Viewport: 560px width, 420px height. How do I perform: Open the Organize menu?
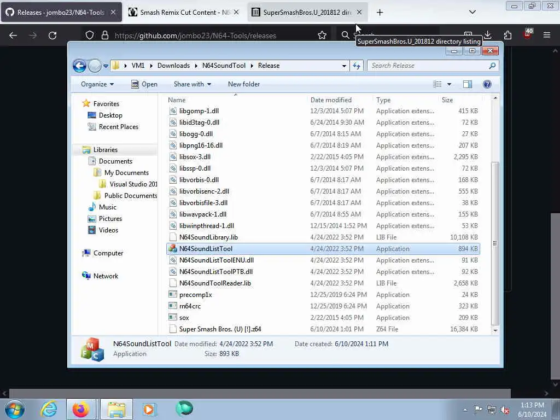click(97, 84)
